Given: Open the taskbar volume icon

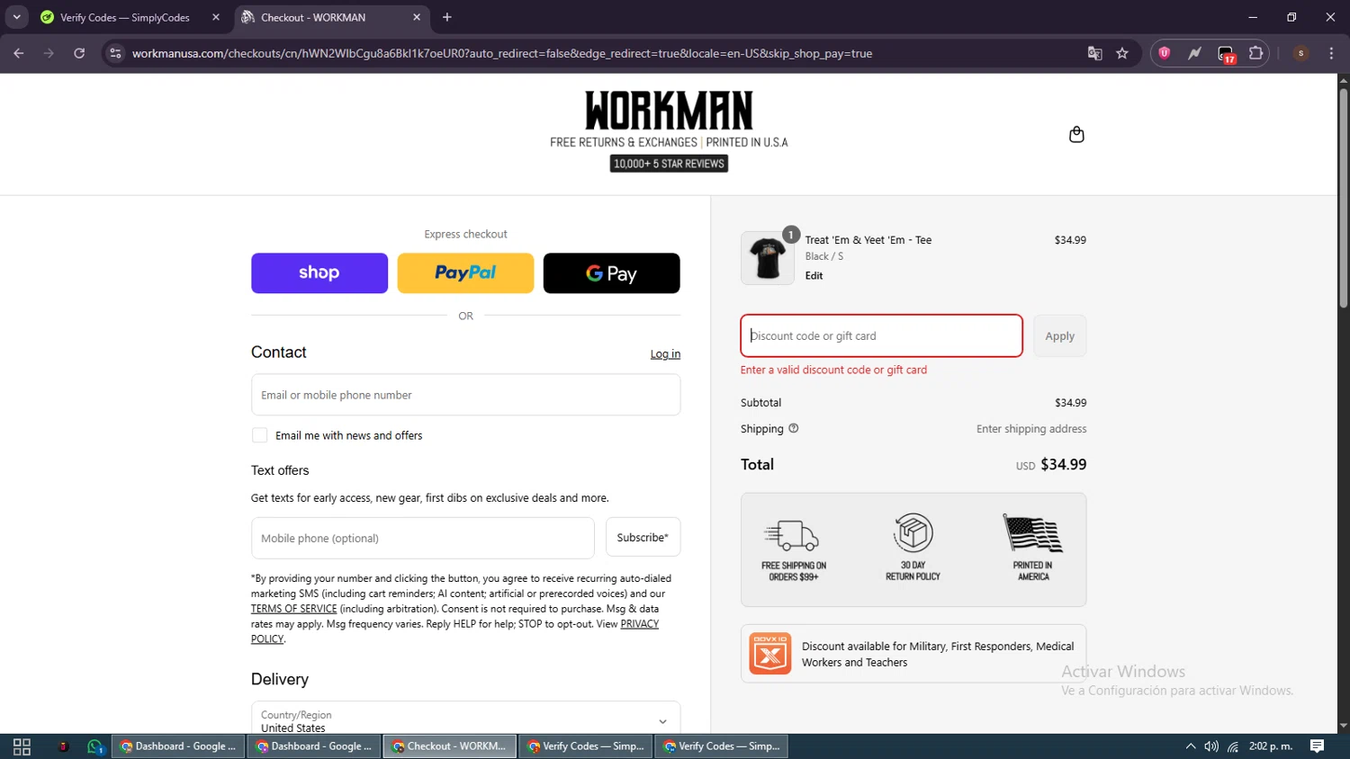Looking at the screenshot, I should [x=1211, y=746].
